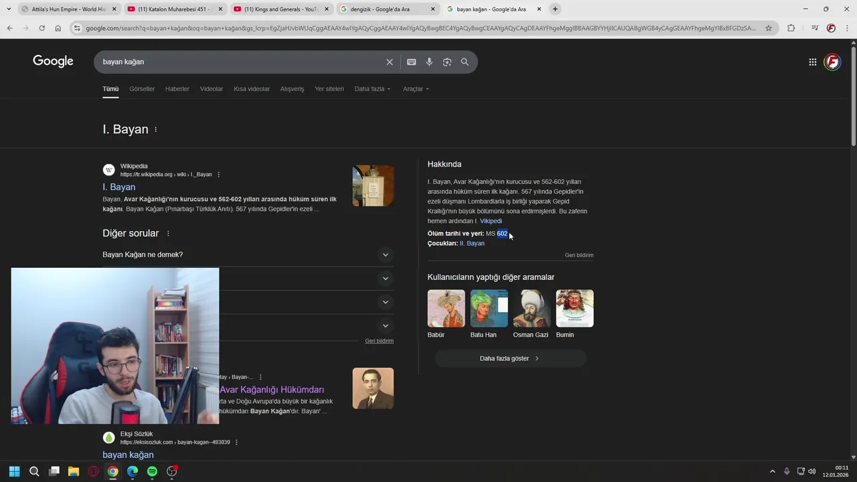This screenshot has width=857, height=482.
Task: Click the magnifier search submit icon
Action: 465,62
